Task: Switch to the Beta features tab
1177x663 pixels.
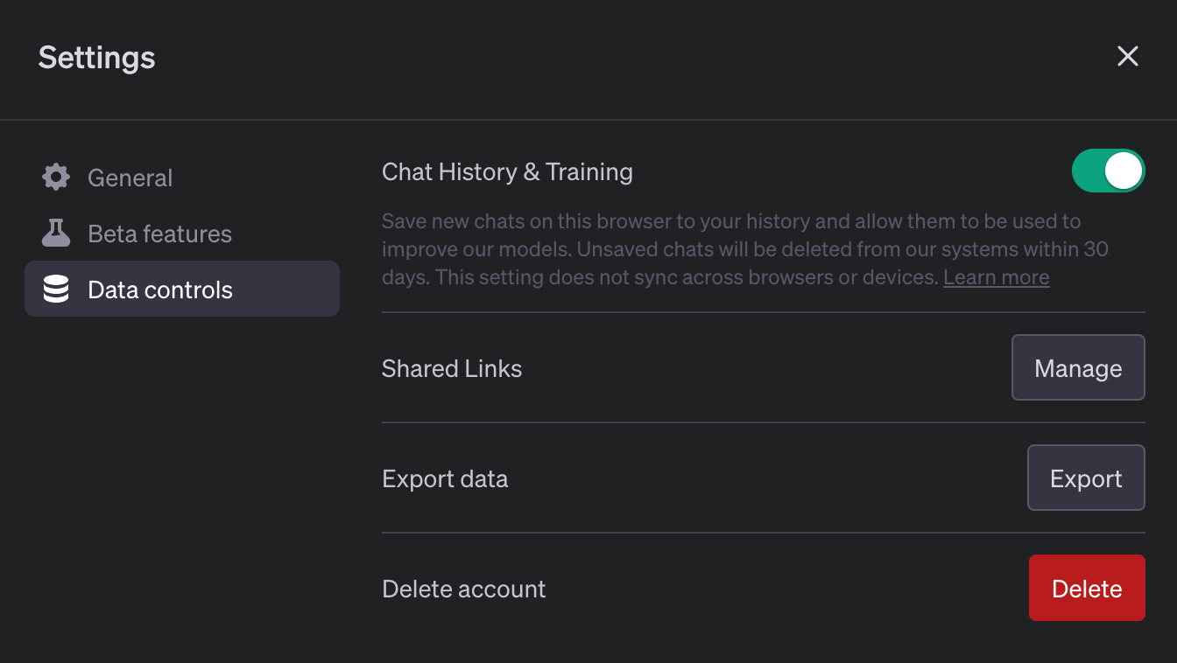Action: click(x=159, y=234)
